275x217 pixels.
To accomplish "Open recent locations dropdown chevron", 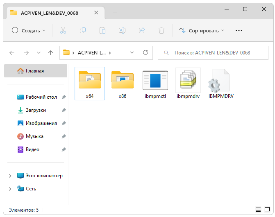I will click(39, 53).
